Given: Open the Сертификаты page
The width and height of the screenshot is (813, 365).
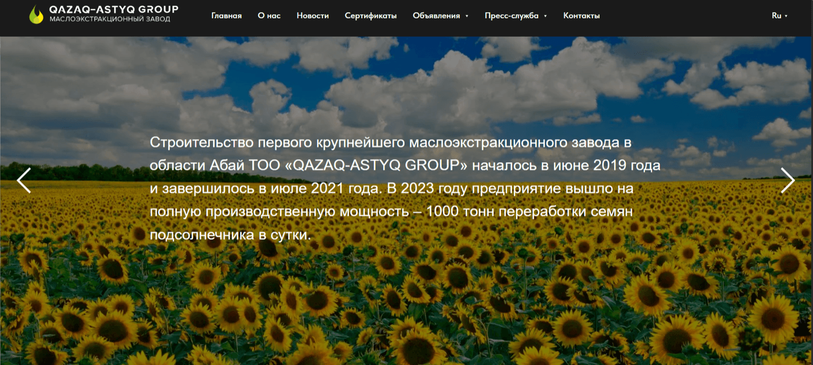Looking at the screenshot, I should (371, 16).
